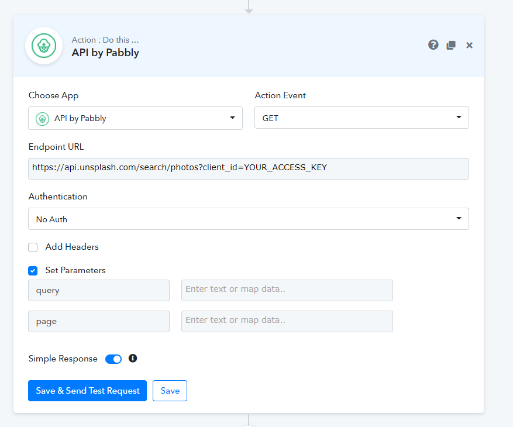Viewport: 513px width, 427px height.
Task: Toggle the Simple Response switch off
Action: coord(113,359)
